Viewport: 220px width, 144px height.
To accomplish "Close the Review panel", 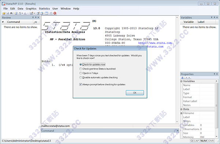I will [x=38, y=17].
